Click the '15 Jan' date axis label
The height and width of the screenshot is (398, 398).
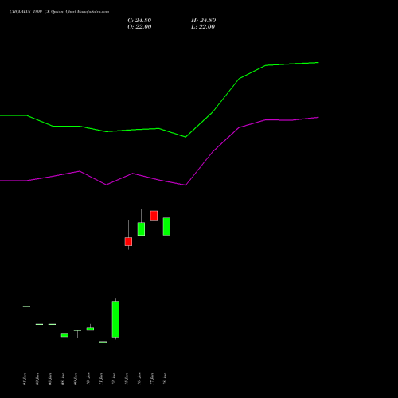(127, 379)
